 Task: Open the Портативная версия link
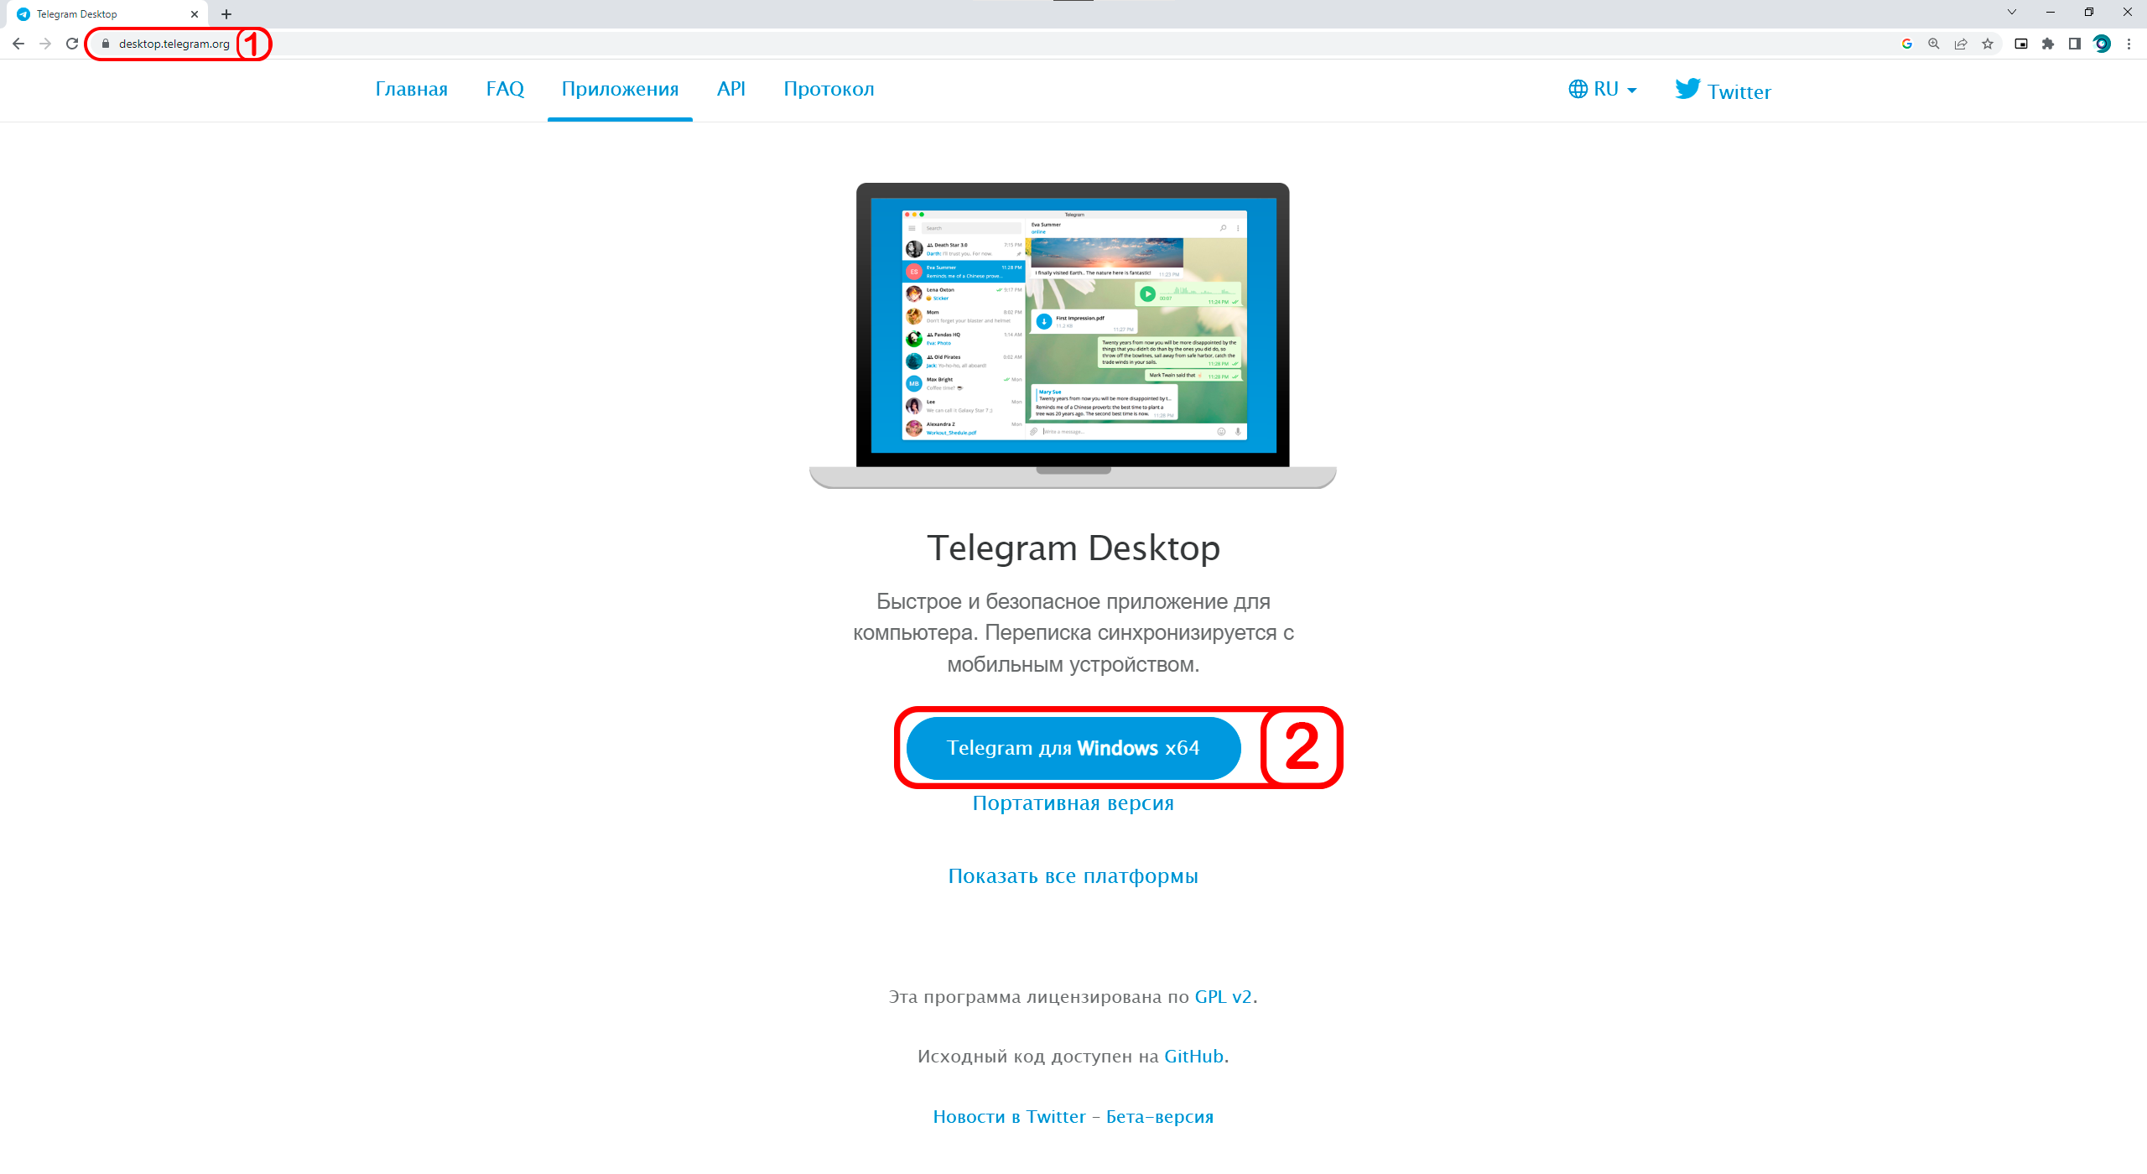(x=1073, y=803)
